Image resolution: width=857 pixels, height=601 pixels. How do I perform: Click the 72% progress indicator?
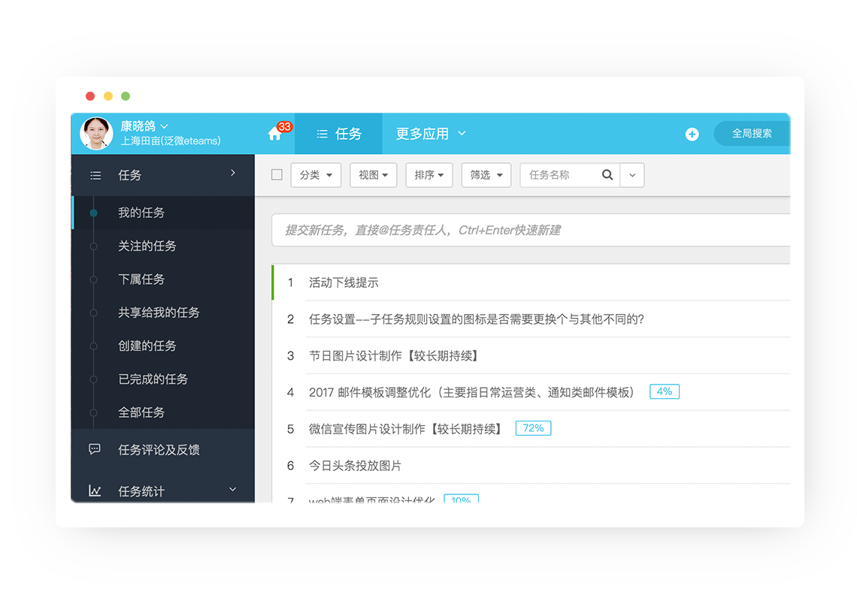(x=534, y=428)
